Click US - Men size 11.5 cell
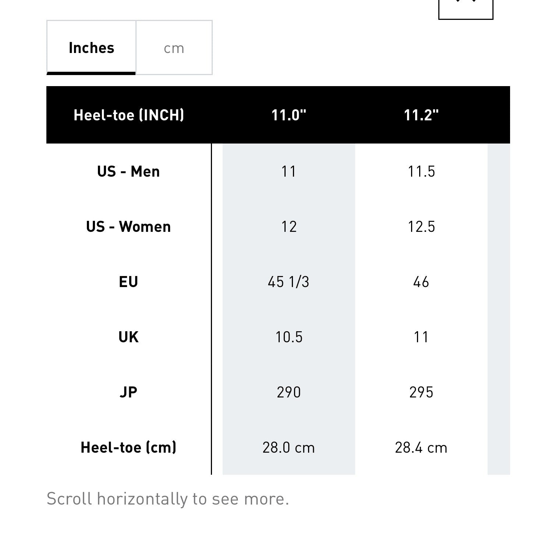 pos(421,171)
